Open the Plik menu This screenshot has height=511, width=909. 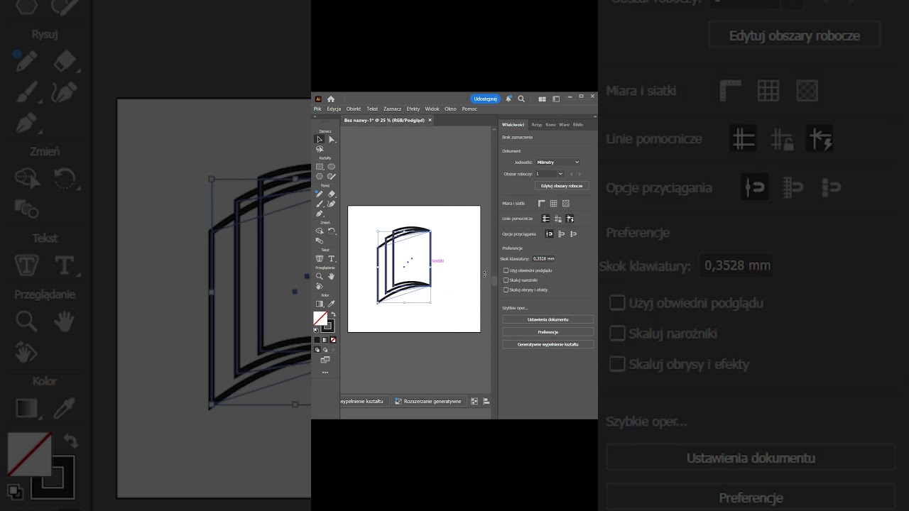coord(317,109)
